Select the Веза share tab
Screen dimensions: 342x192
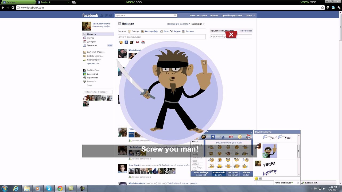pos(164,31)
